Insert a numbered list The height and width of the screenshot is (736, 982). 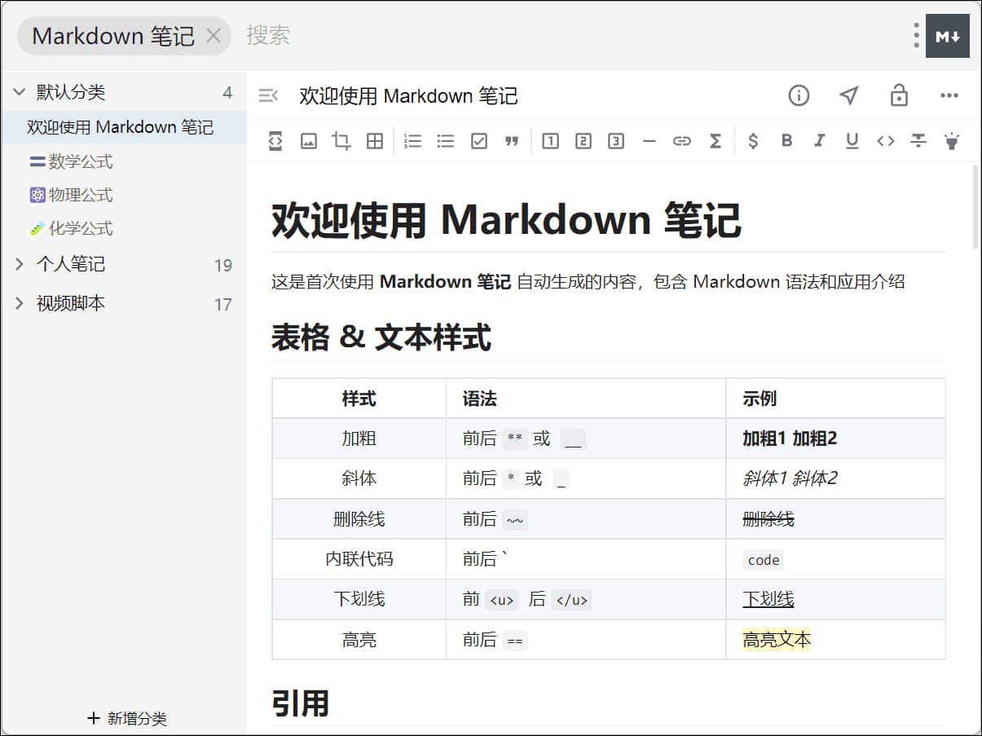coord(413,141)
